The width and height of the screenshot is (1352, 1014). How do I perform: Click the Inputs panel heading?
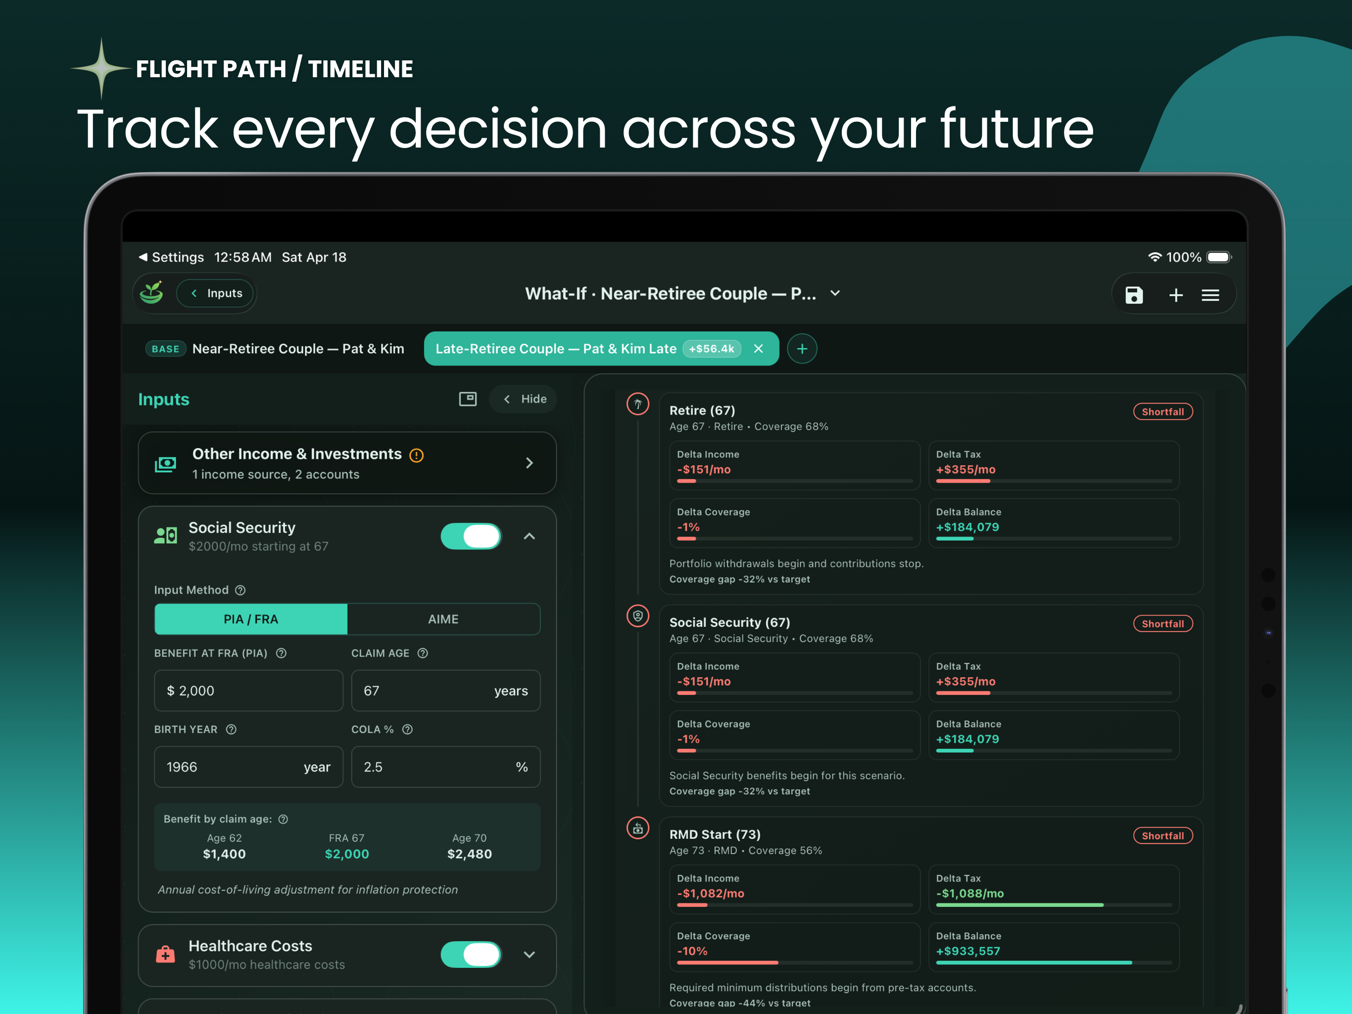[164, 400]
